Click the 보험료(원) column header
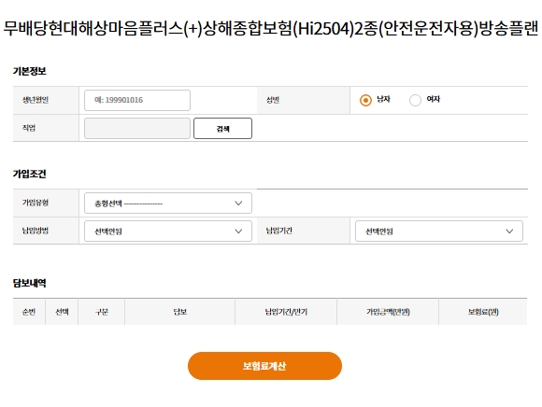The image size is (542, 407). coord(483,312)
